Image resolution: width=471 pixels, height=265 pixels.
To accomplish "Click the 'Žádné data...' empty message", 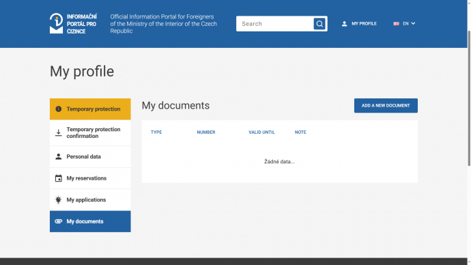I will pos(280,162).
